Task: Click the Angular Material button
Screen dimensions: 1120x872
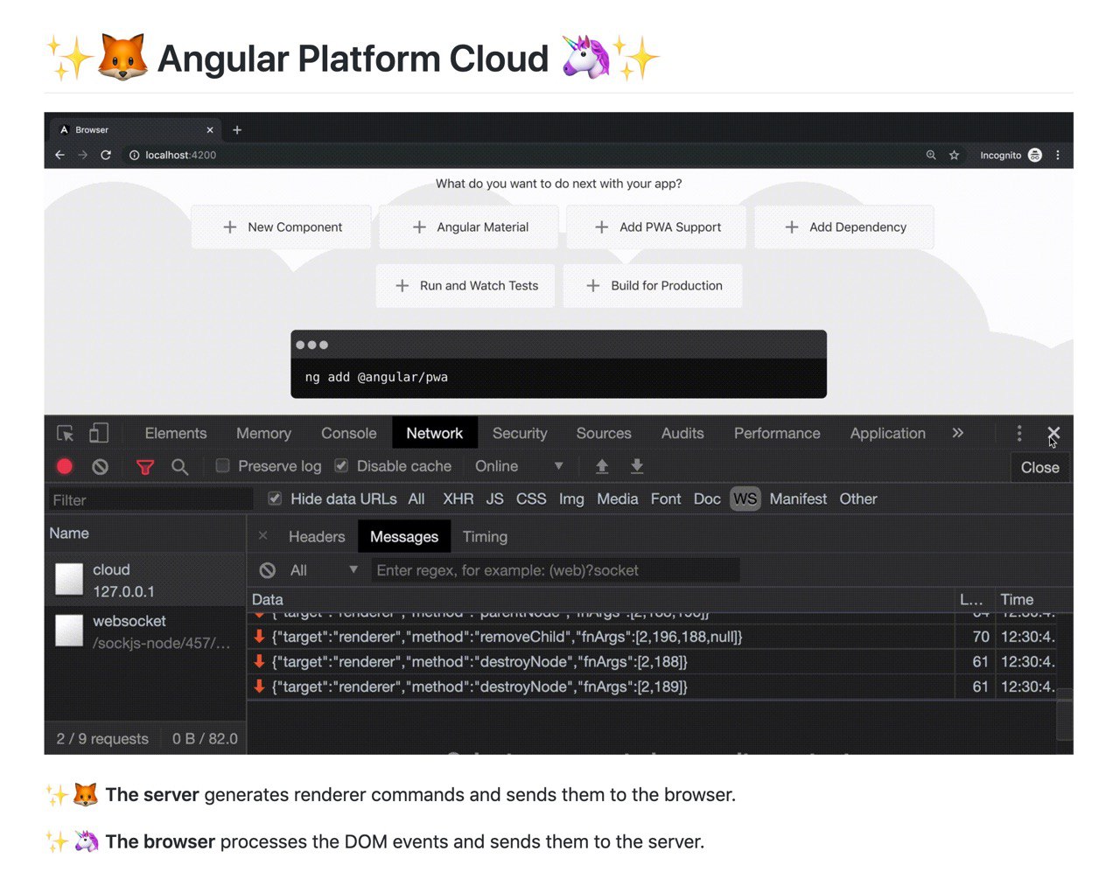Action: click(470, 227)
